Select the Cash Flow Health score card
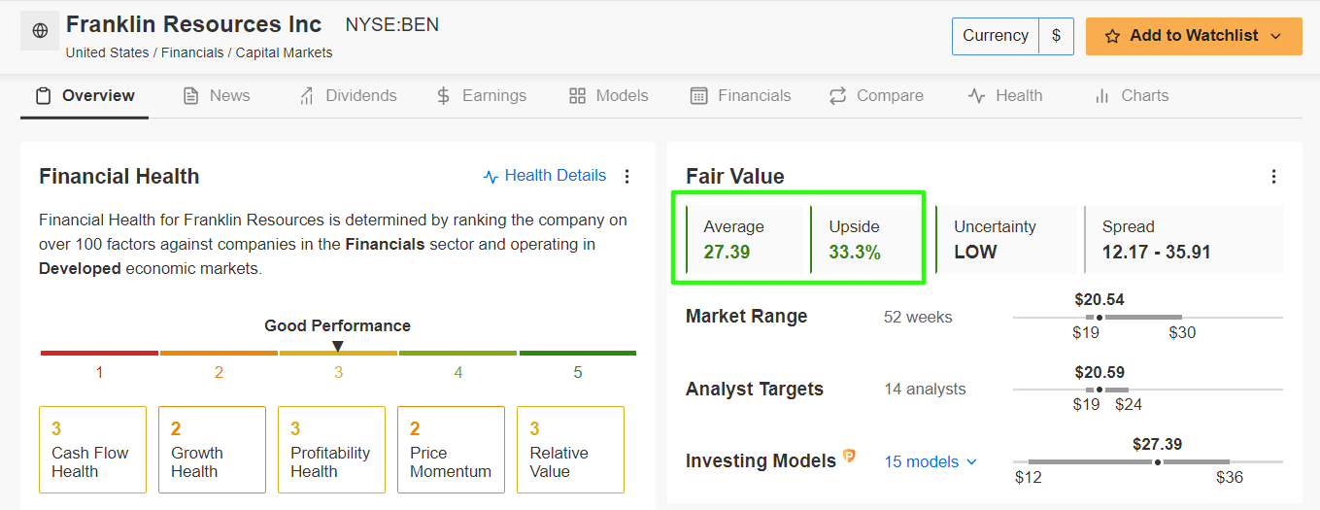Image resolution: width=1320 pixels, height=510 pixels. point(92,450)
